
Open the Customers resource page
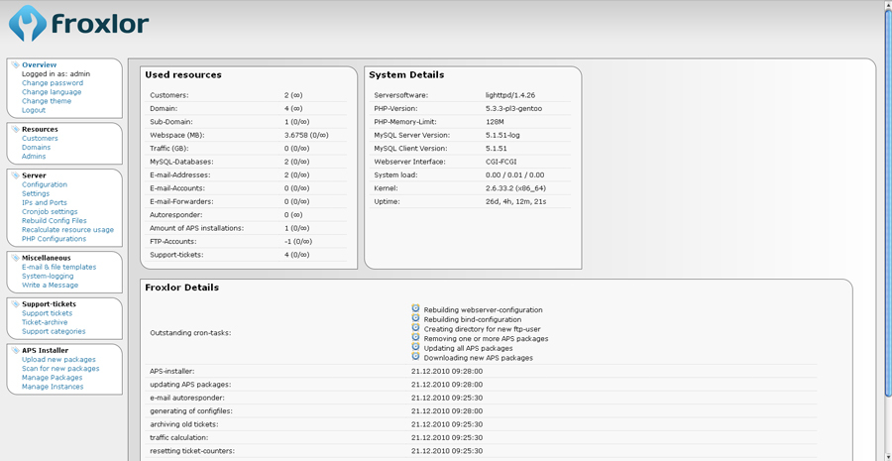pos(40,139)
